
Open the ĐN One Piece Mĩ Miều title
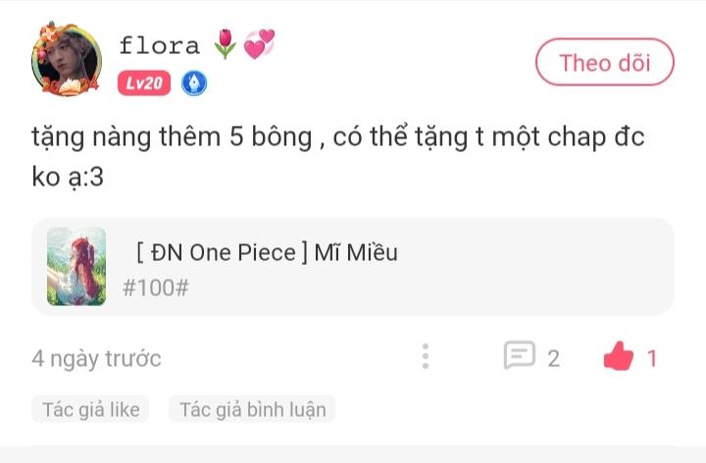(x=267, y=252)
